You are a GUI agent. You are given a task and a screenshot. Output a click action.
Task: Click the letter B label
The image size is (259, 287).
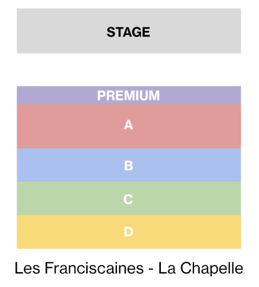(x=128, y=166)
